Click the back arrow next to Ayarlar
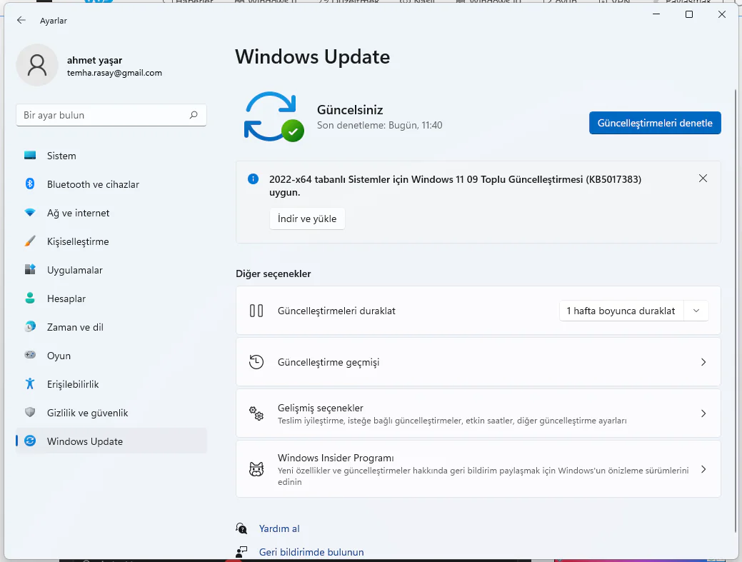The image size is (742, 562). (21, 21)
